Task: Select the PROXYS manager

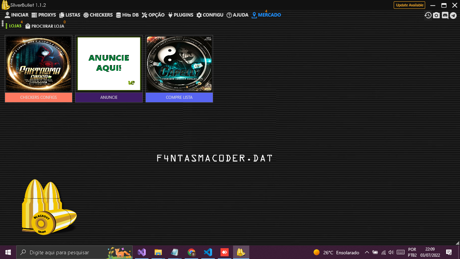Action: click(x=44, y=15)
